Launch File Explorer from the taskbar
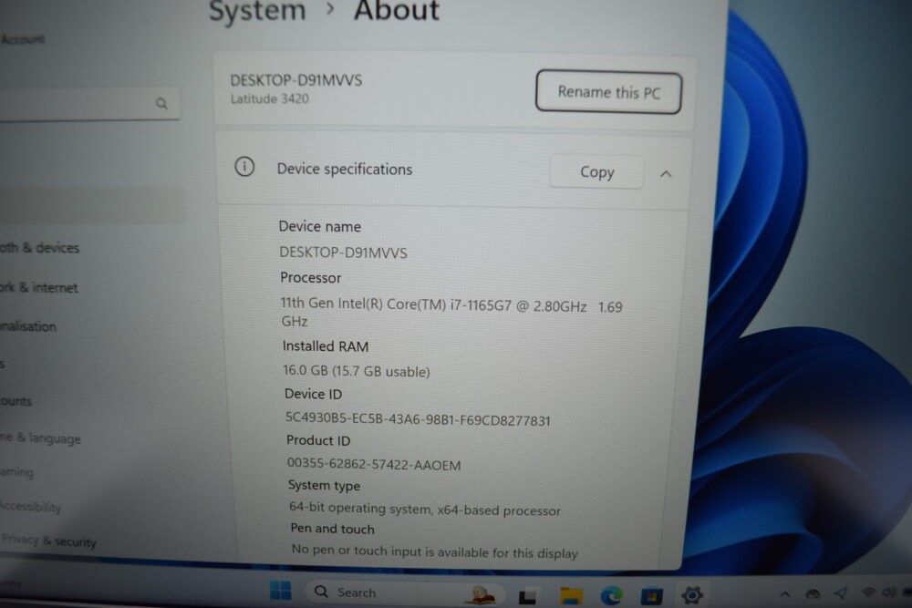 click(571, 595)
